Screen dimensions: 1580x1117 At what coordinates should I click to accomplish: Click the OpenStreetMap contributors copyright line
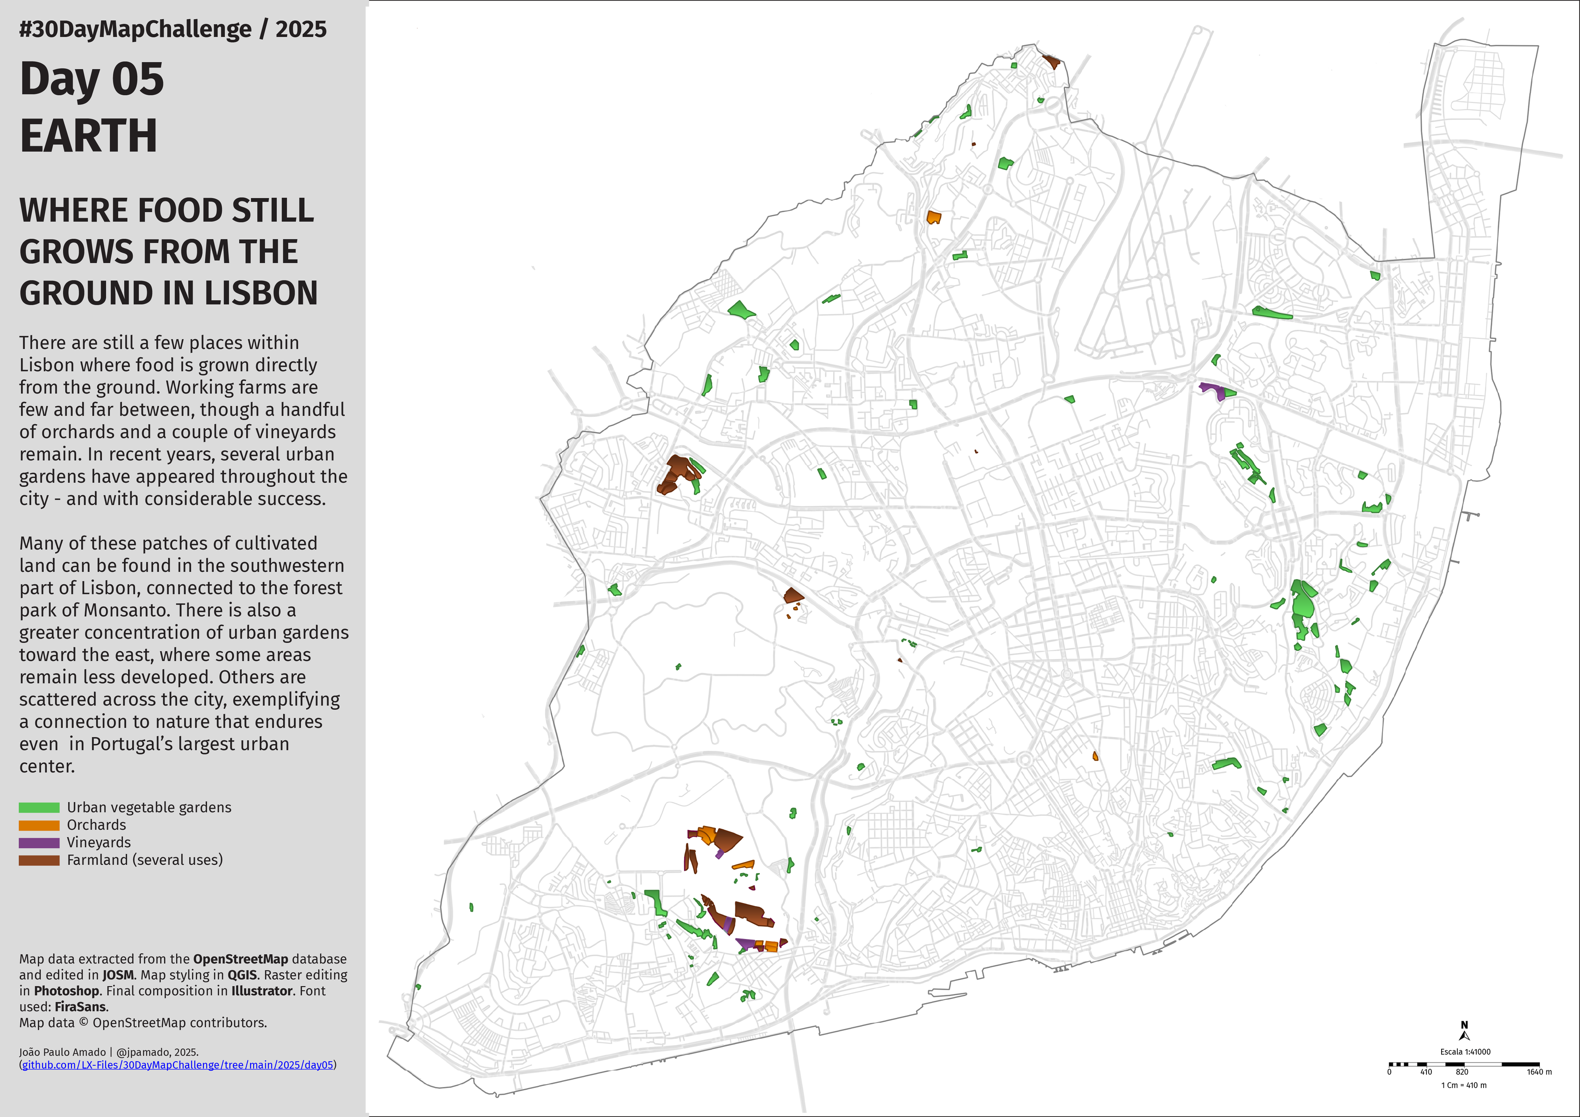143,1023
